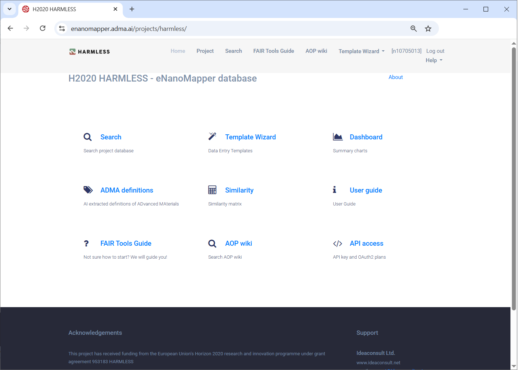
Task: Log out of the current account
Action: point(435,51)
